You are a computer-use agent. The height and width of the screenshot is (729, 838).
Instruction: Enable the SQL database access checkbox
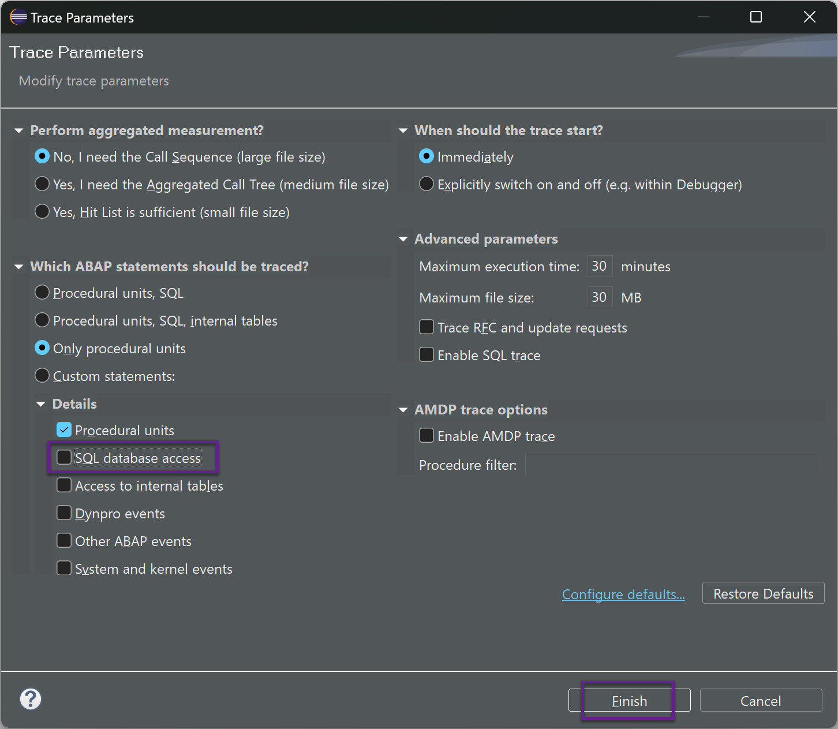point(64,458)
